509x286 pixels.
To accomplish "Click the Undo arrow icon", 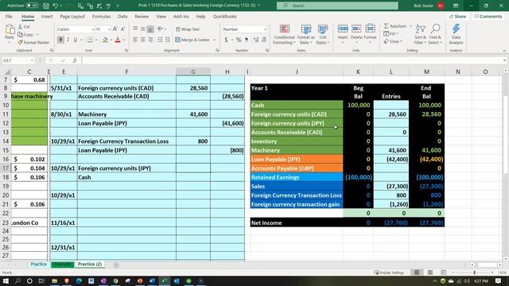I will point(55,6).
